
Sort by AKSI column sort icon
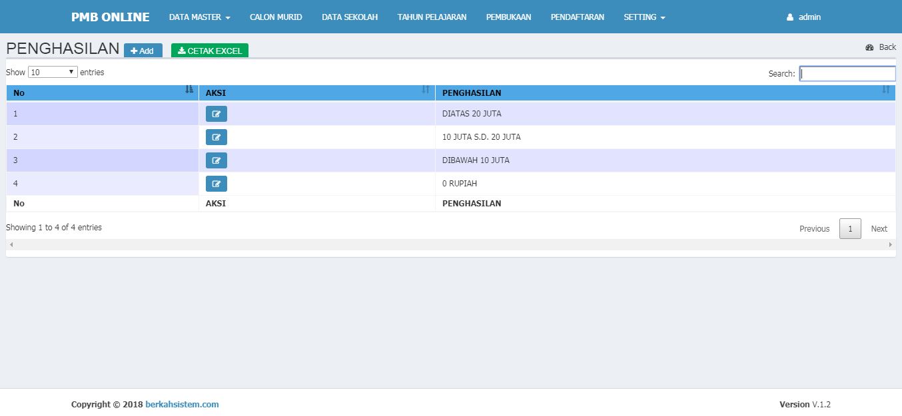click(426, 89)
